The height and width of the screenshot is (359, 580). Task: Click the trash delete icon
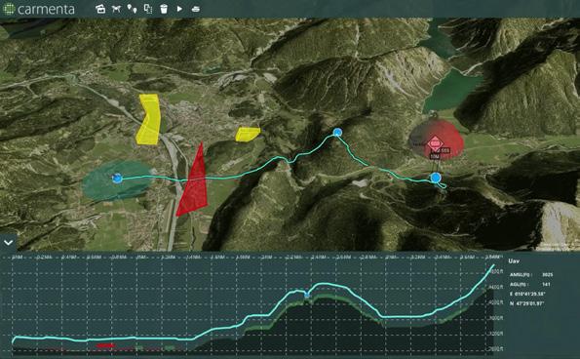pos(164,9)
